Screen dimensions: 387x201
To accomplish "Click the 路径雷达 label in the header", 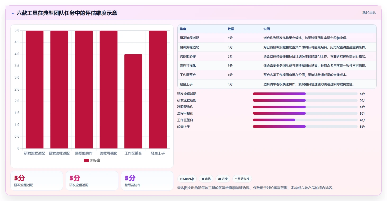I will (x=369, y=13).
